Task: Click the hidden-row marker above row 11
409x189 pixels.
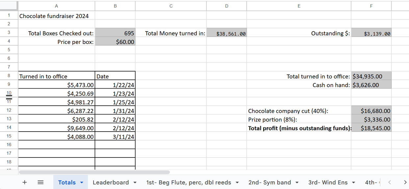Action: [x=9, y=98]
